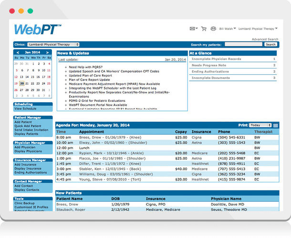The image size is (291, 238).
Task: Open Flacco, Joe 1:00 pm appointment
Action: (x=112, y=159)
